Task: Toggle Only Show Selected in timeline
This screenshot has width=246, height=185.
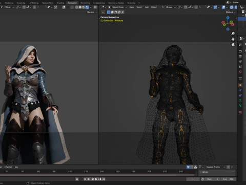Action: tap(188, 167)
